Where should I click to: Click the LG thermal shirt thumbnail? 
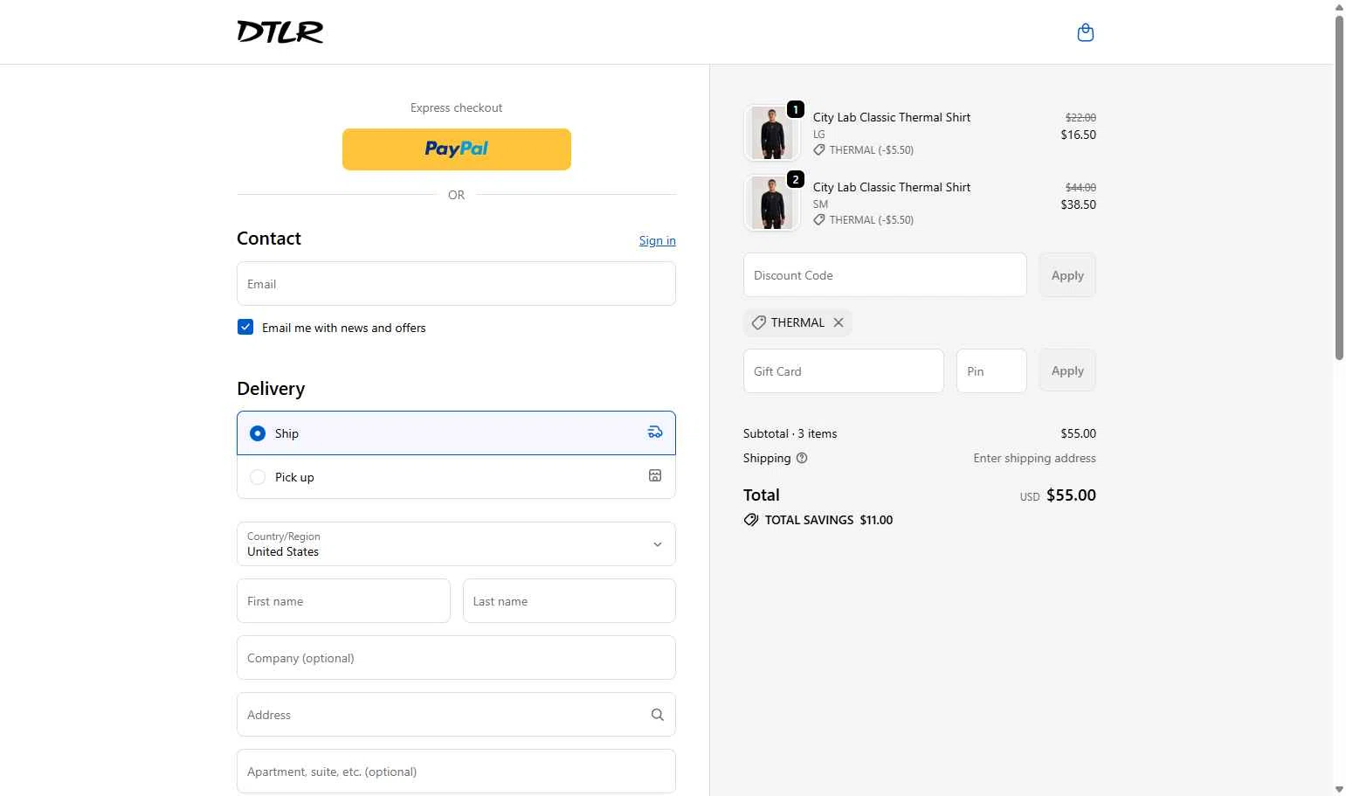(x=772, y=133)
